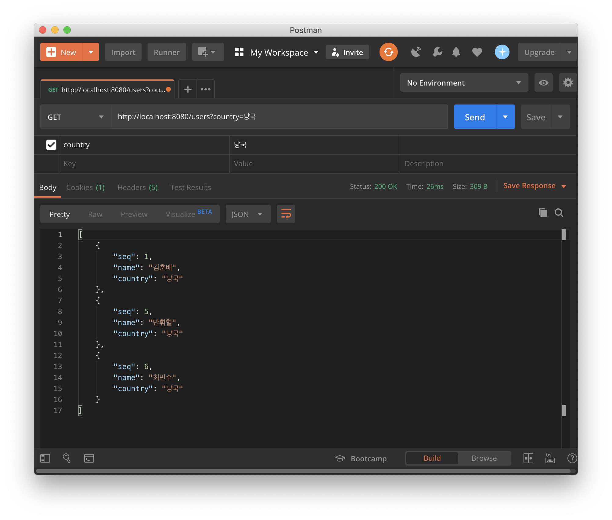
Task: Open the JSON format dropdown
Action: click(248, 214)
